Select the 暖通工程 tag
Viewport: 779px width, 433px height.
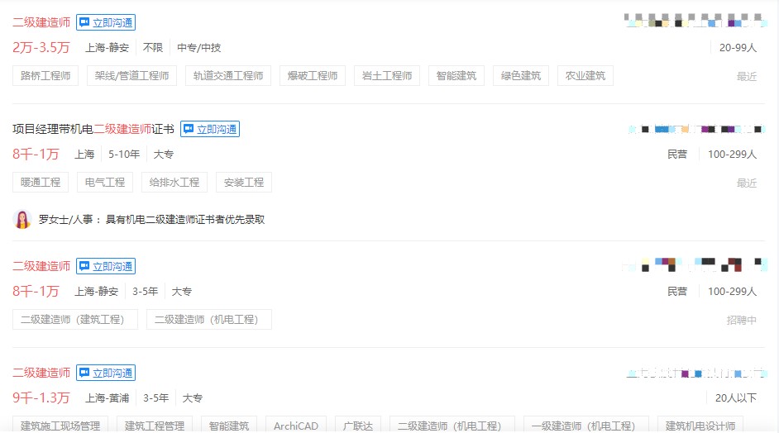(x=41, y=183)
